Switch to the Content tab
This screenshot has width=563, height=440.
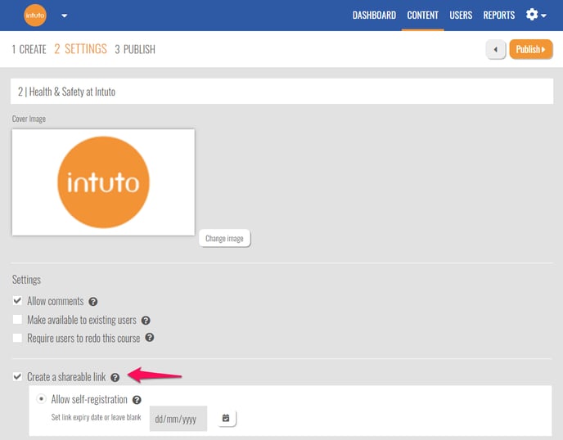[422, 15]
